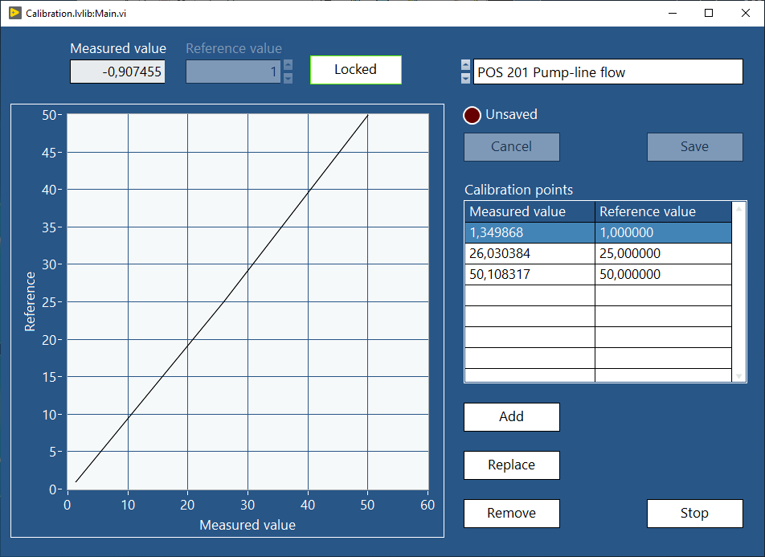Open the POS 201 Pump-line flow selector
Image resolution: width=765 pixels, height=557 pixels.
(608, 72)
